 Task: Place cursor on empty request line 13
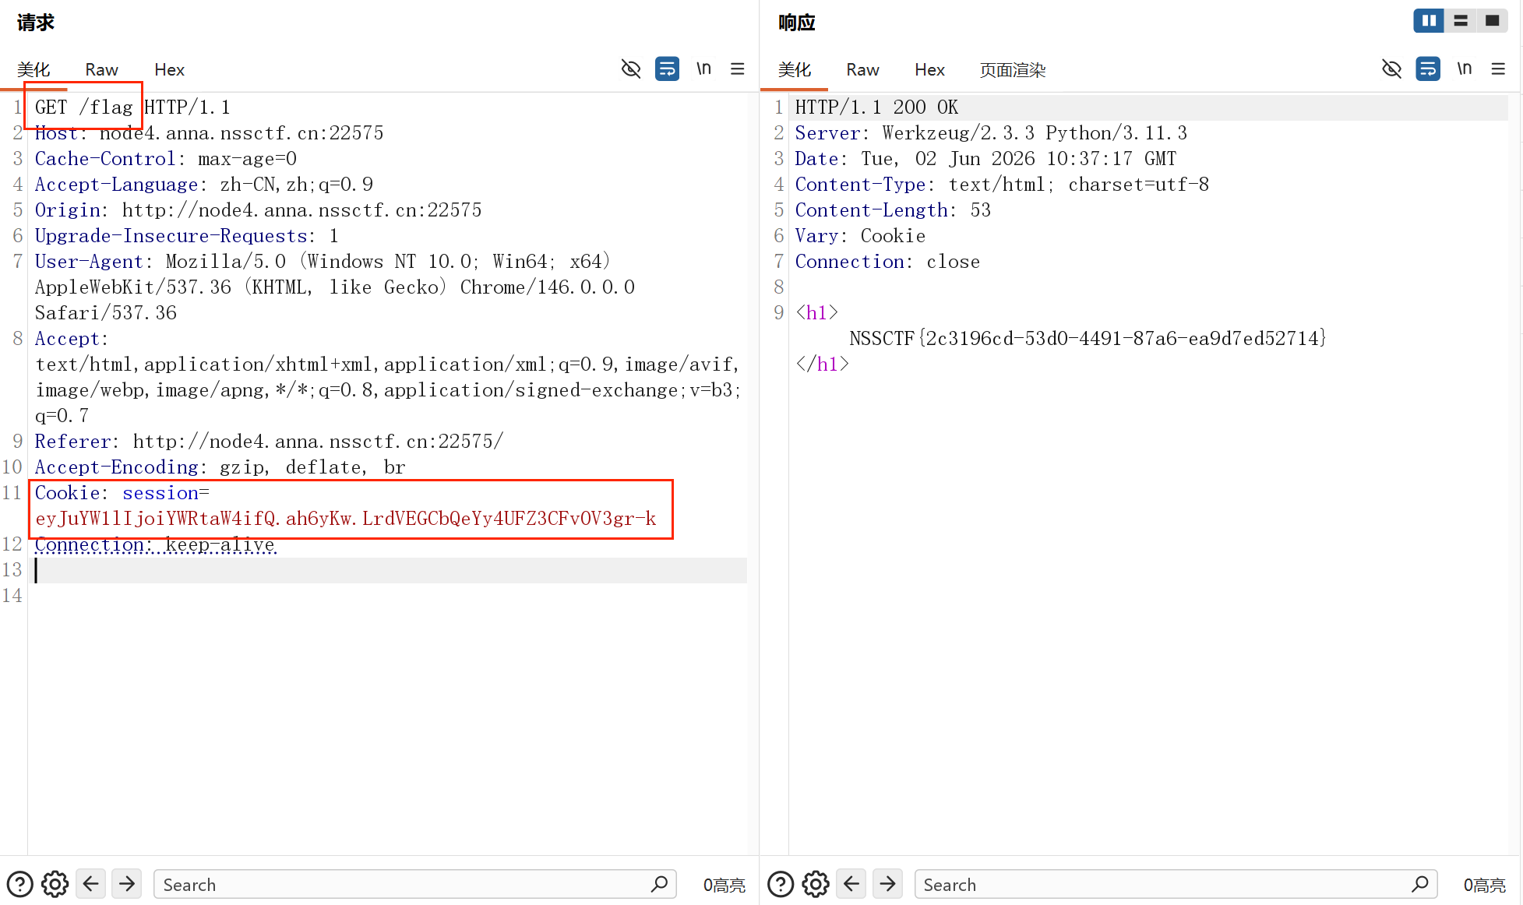pyautogui.click(x=390, y=570)
